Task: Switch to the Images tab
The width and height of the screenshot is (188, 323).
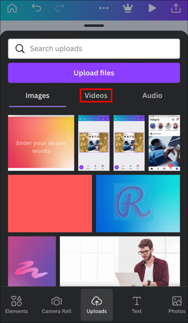Action: point(37,96)
